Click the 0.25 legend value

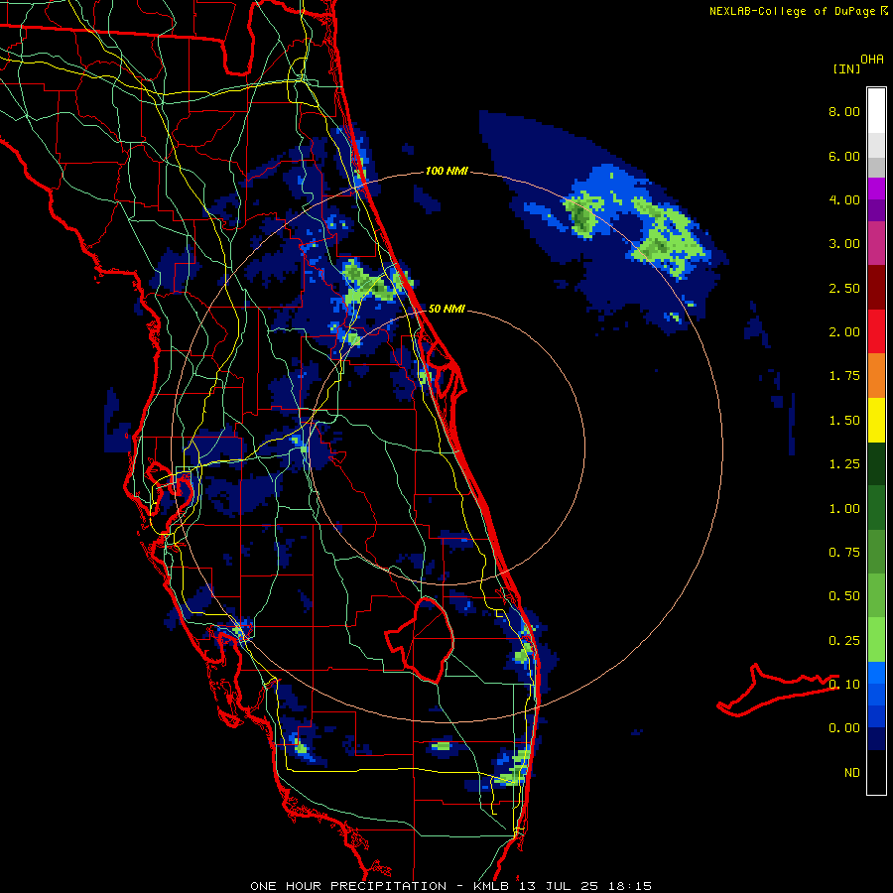844,641
